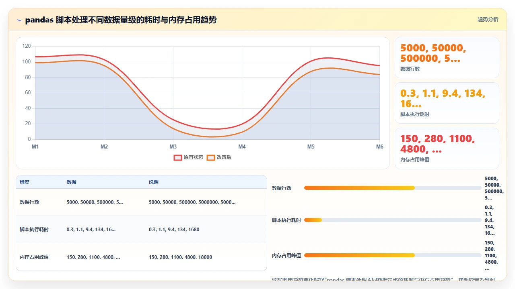Image resolution: width=515 pixels, height=289 pixels.
Task: Click the 内存占用峰值 label left of its progress bar
Action: coord(286,255)
